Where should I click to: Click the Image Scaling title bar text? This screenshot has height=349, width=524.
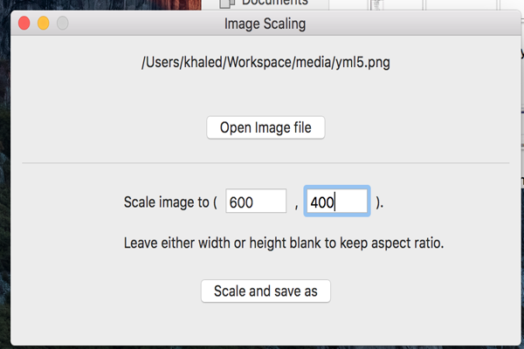pos(265,24)
